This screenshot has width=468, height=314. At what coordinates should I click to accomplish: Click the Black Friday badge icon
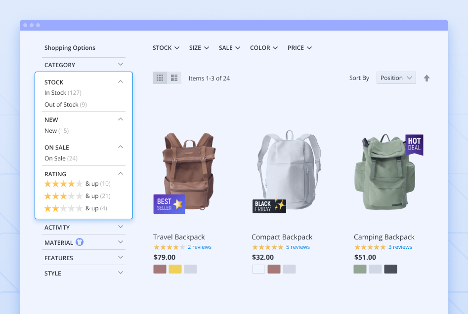pos(269,206)
